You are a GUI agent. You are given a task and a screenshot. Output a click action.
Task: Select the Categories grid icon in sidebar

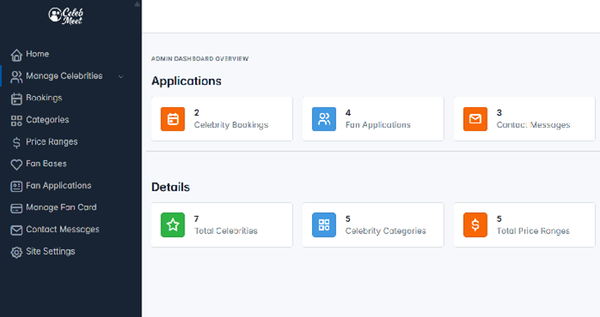pos(16,121)
